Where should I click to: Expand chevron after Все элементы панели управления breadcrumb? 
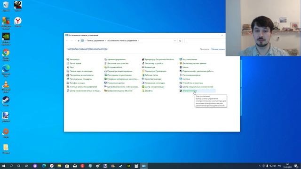pos(139,41)
